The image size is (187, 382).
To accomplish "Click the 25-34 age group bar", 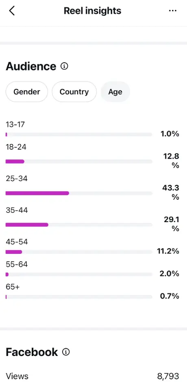I will pos(79,193).
